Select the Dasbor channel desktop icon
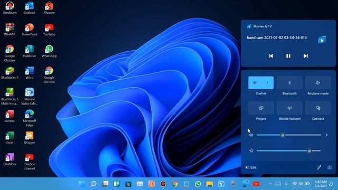338x190 pixels. 30,162
